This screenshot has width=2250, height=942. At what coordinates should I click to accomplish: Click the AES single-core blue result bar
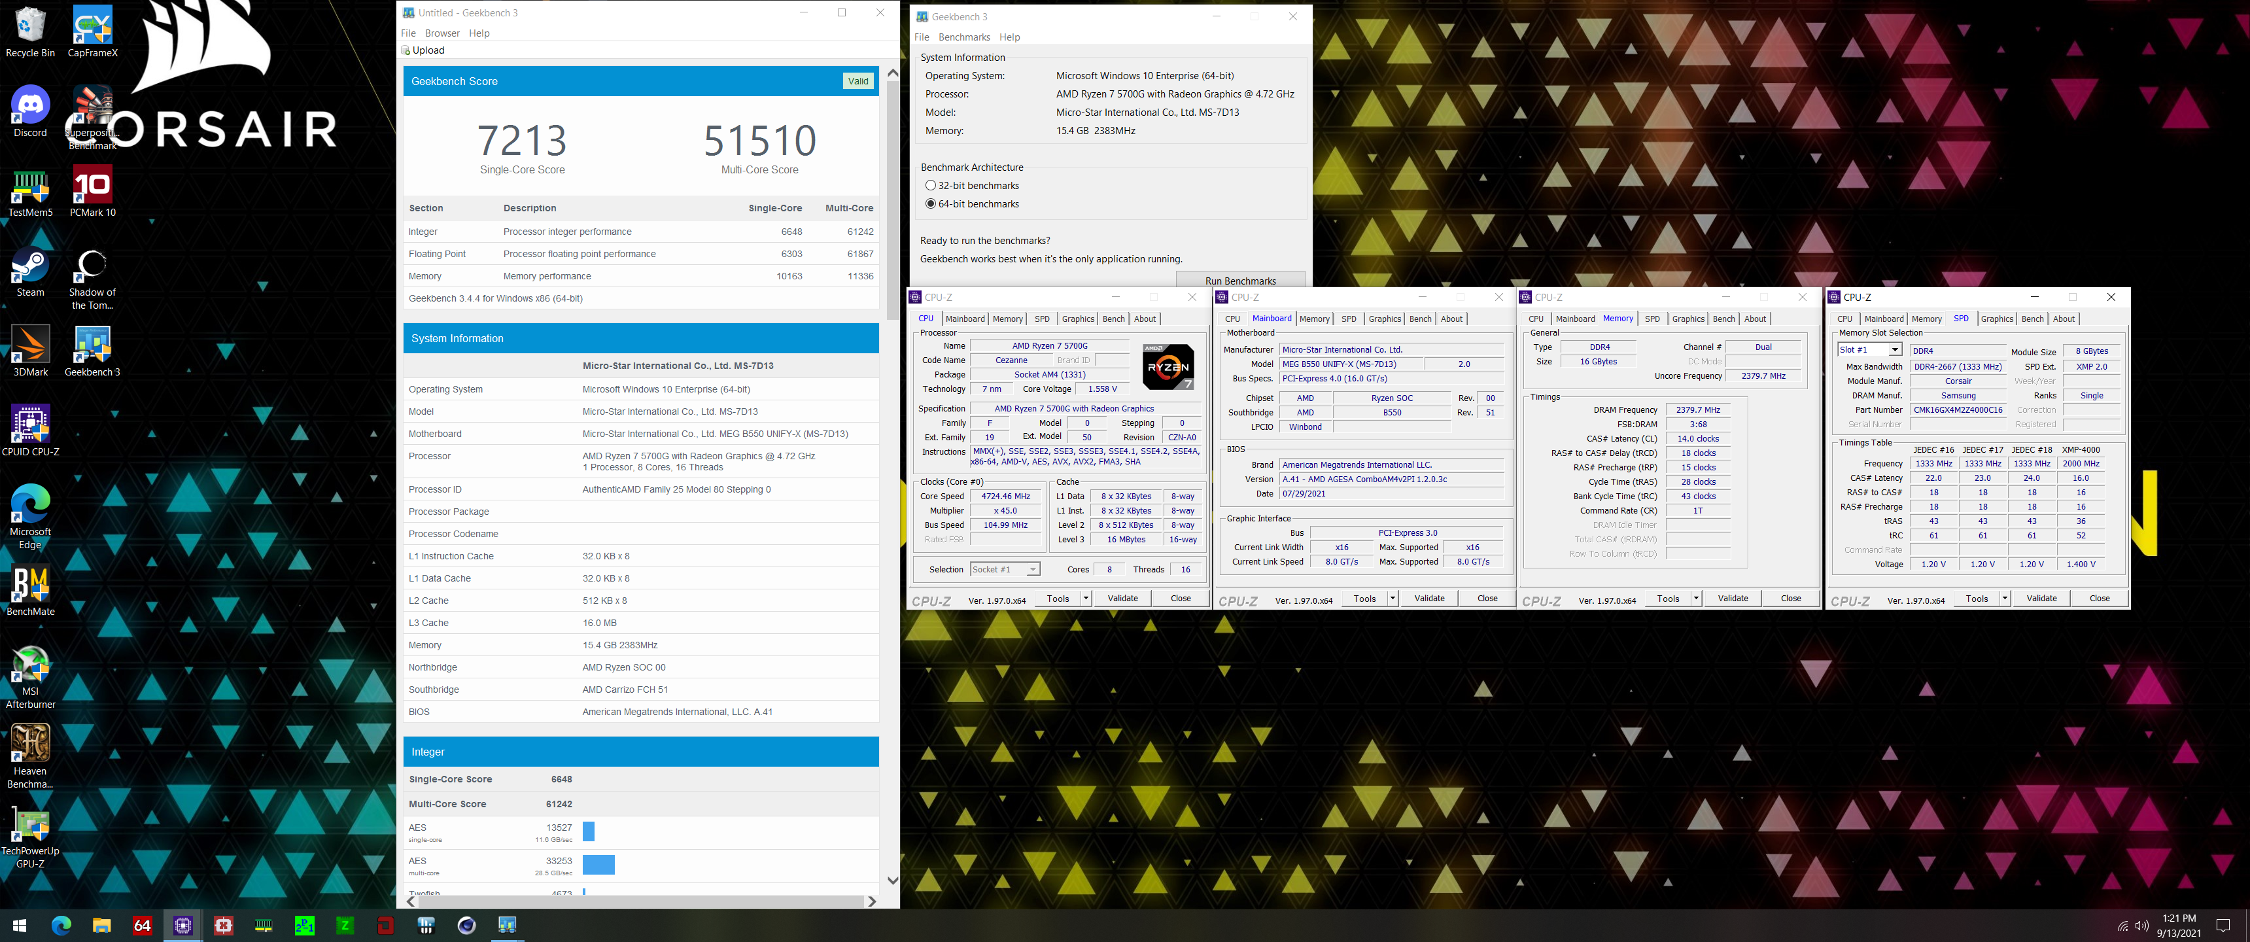588,832
